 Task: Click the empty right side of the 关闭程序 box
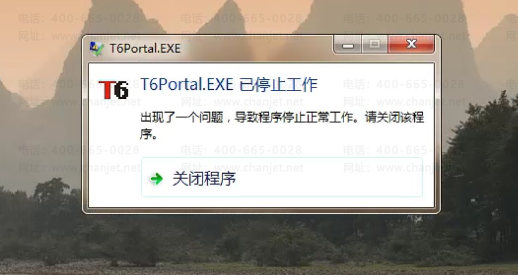(330, 179)
